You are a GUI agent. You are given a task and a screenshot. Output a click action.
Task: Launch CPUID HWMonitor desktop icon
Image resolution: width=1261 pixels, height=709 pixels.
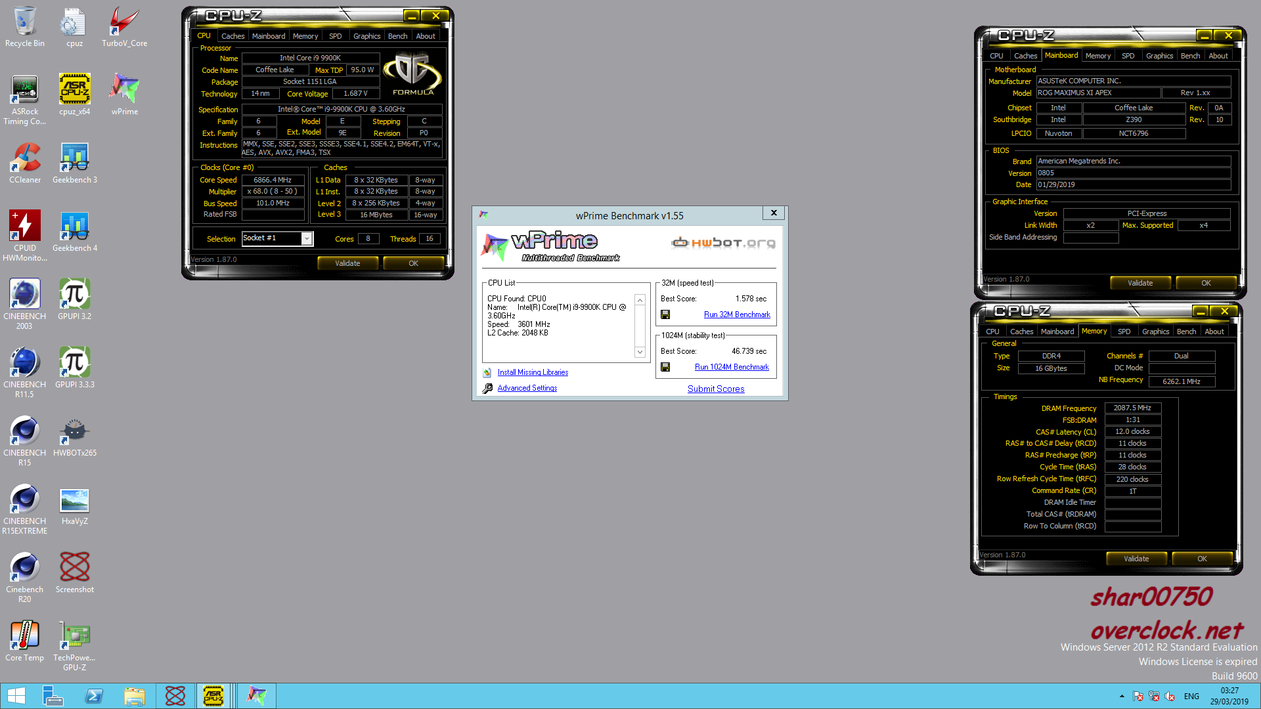pos(25,236)
